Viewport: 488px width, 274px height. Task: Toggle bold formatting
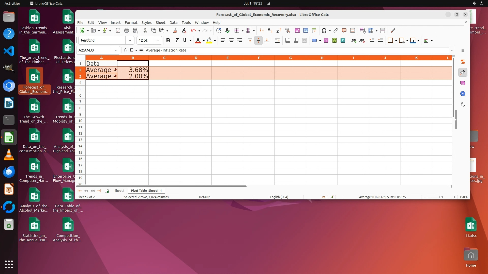(168, 41)
